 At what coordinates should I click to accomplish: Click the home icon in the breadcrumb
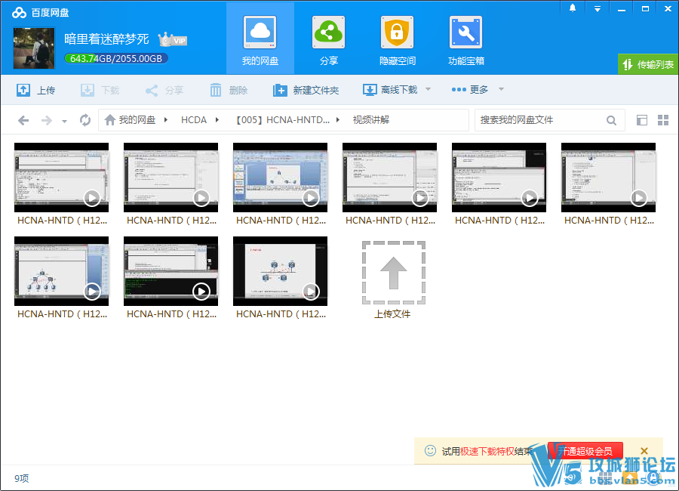(x=110, y=119)
